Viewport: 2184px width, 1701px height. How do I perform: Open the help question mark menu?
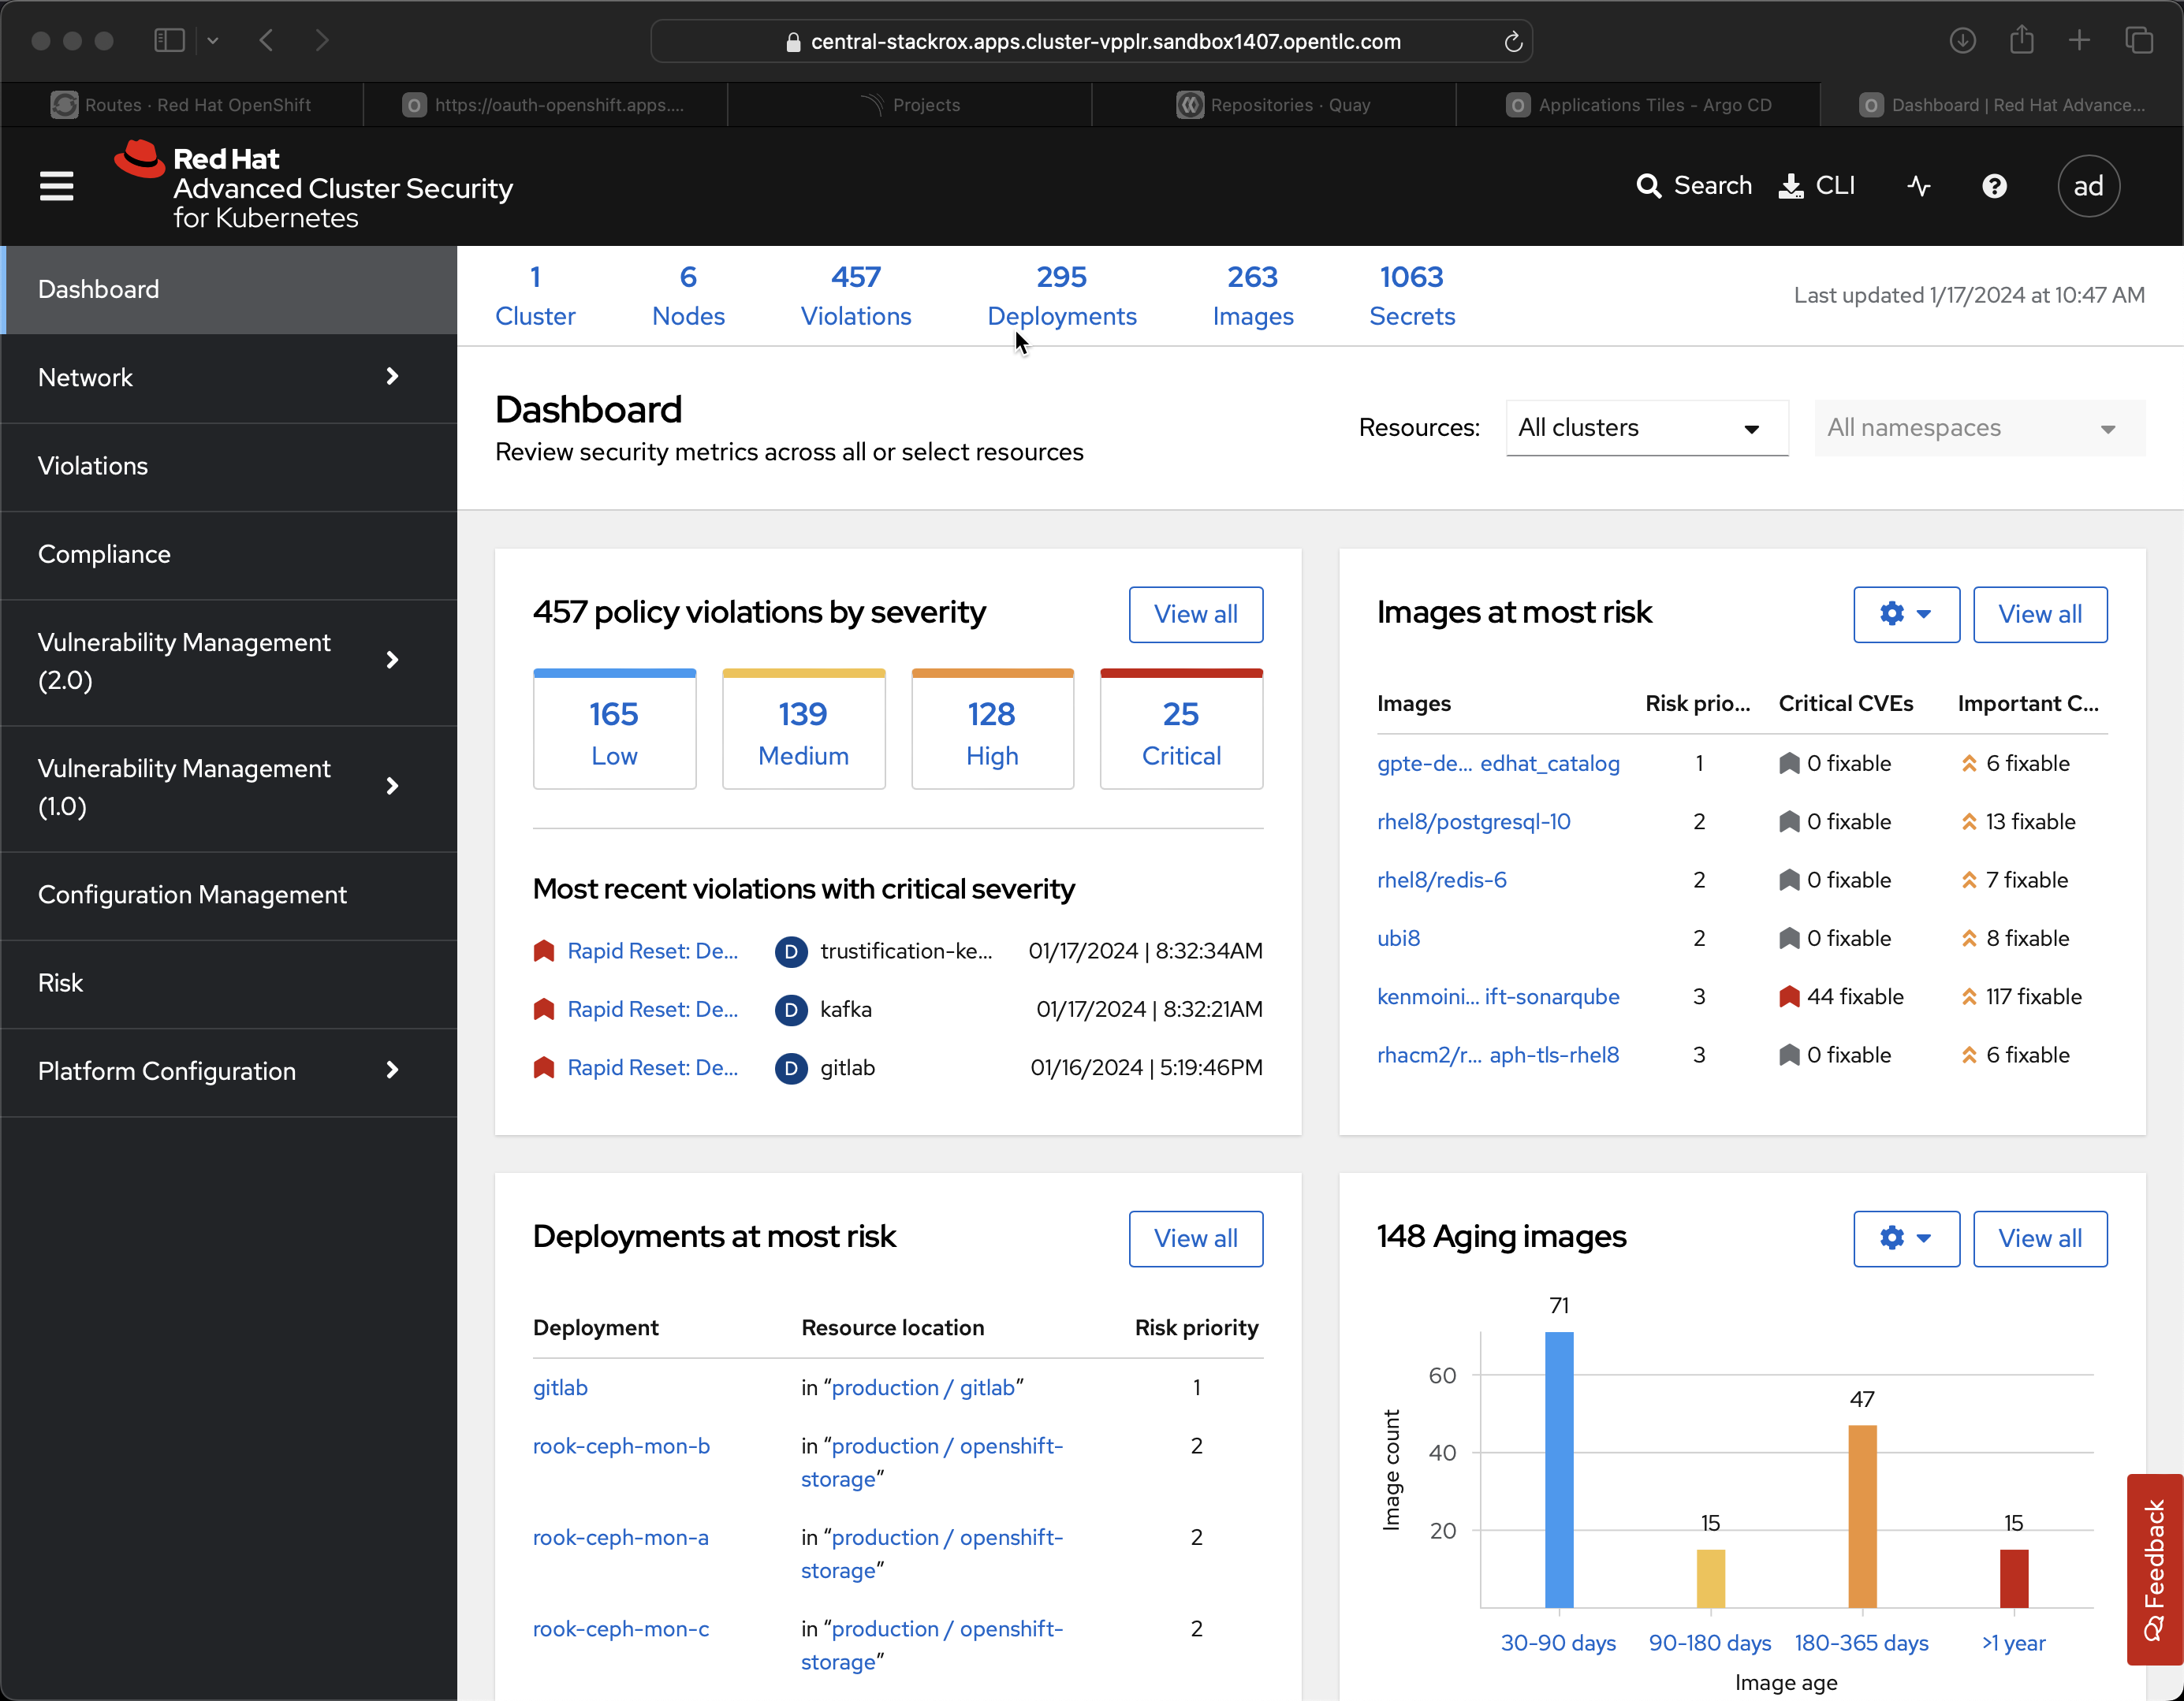[x=1994, y=186]
